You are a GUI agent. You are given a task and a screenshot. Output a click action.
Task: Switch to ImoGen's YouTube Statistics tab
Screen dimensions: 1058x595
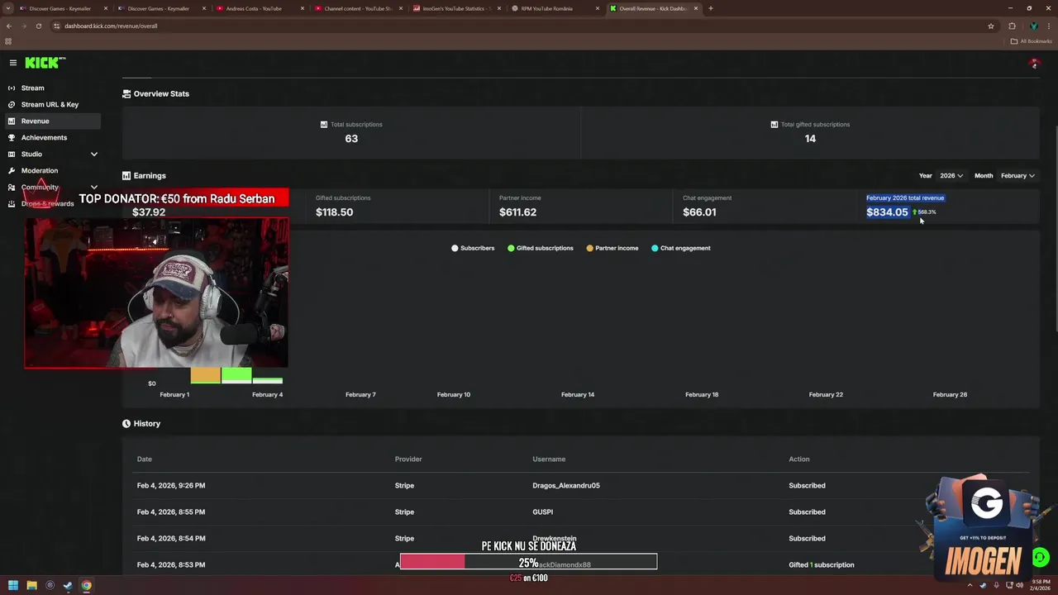(x=457, y=8)
